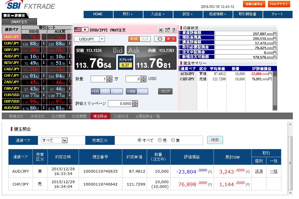
Task: Select すべて radio for 売買区分
Action: pyautogui.click(x=139, y=140)
